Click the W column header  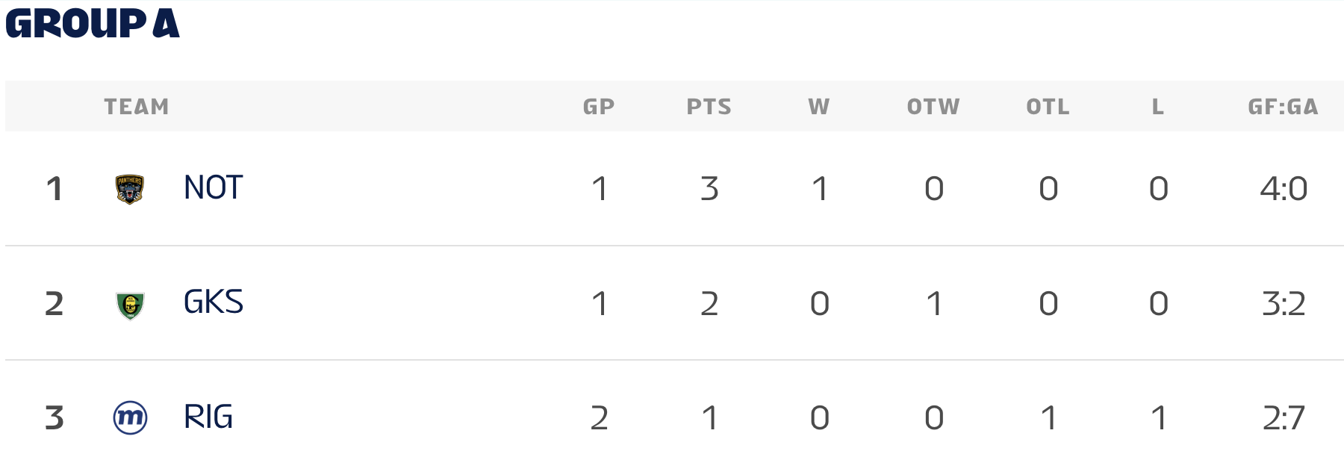click(819, 107)
